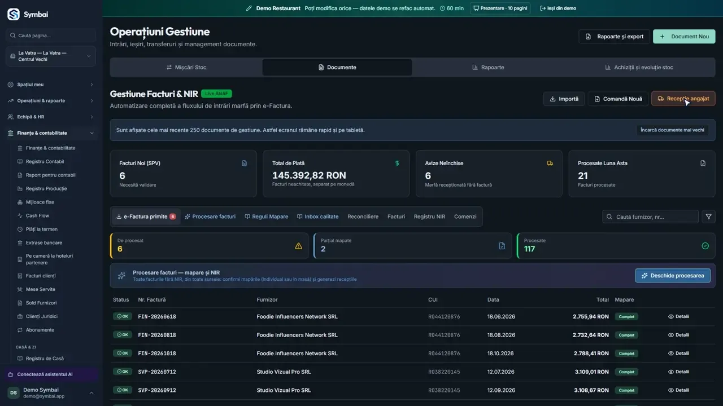
Task: Click sparkle icon in Procesare facturi banner
Action: (121, 276)
